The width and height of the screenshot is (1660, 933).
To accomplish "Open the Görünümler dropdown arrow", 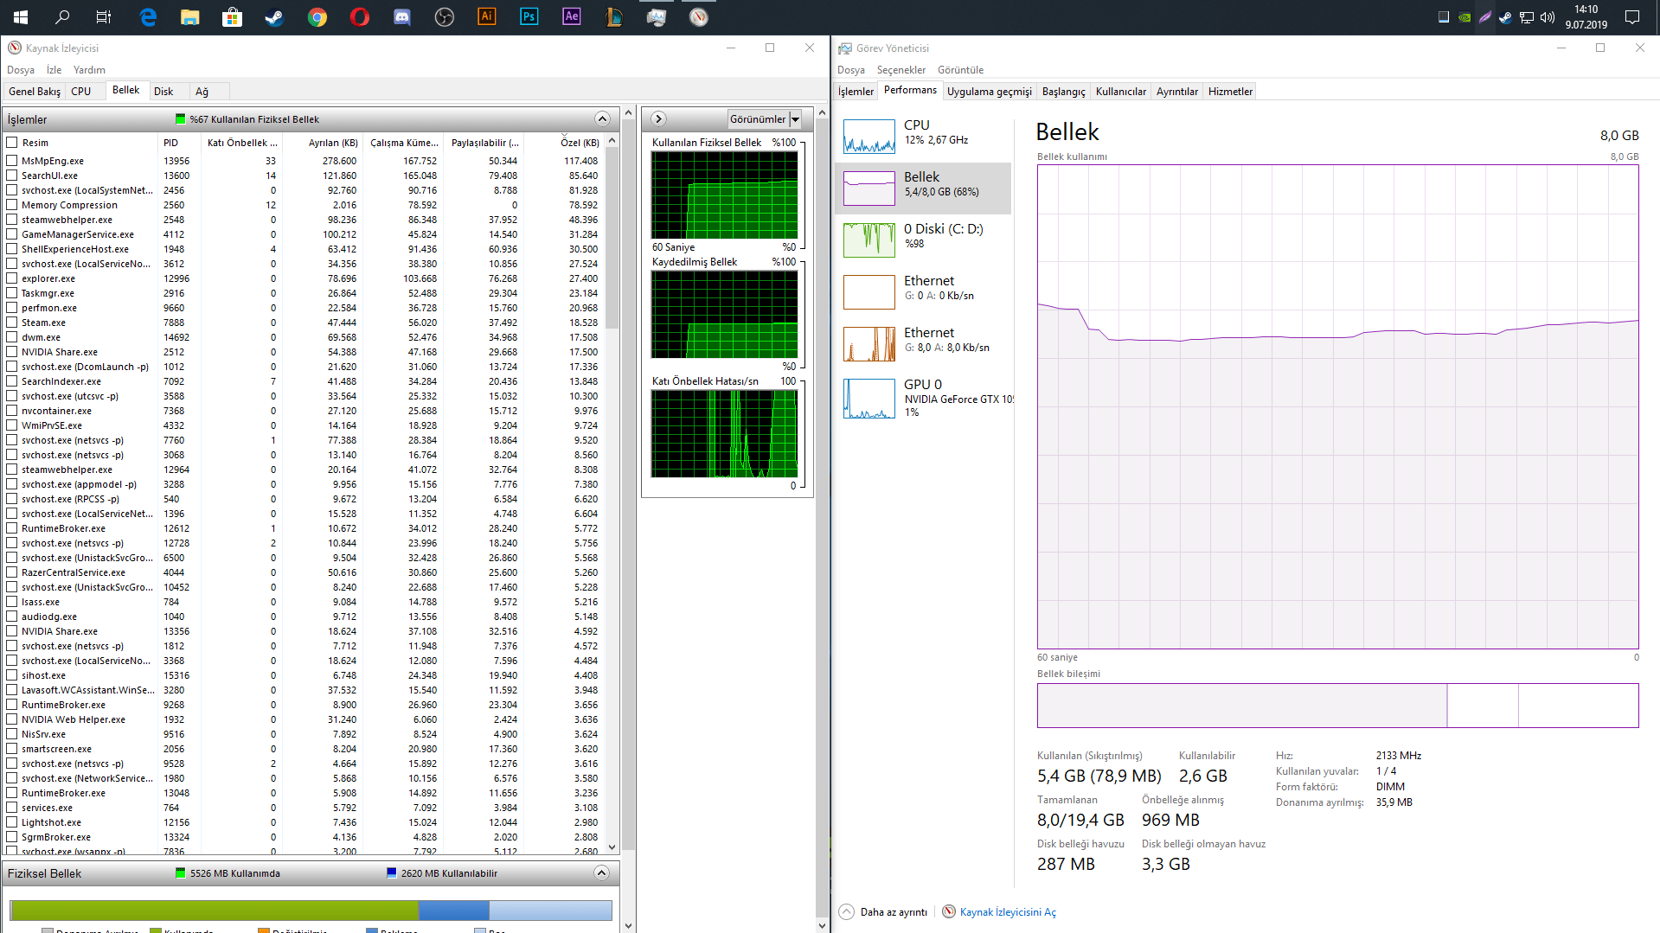I will tap(795, 119).
